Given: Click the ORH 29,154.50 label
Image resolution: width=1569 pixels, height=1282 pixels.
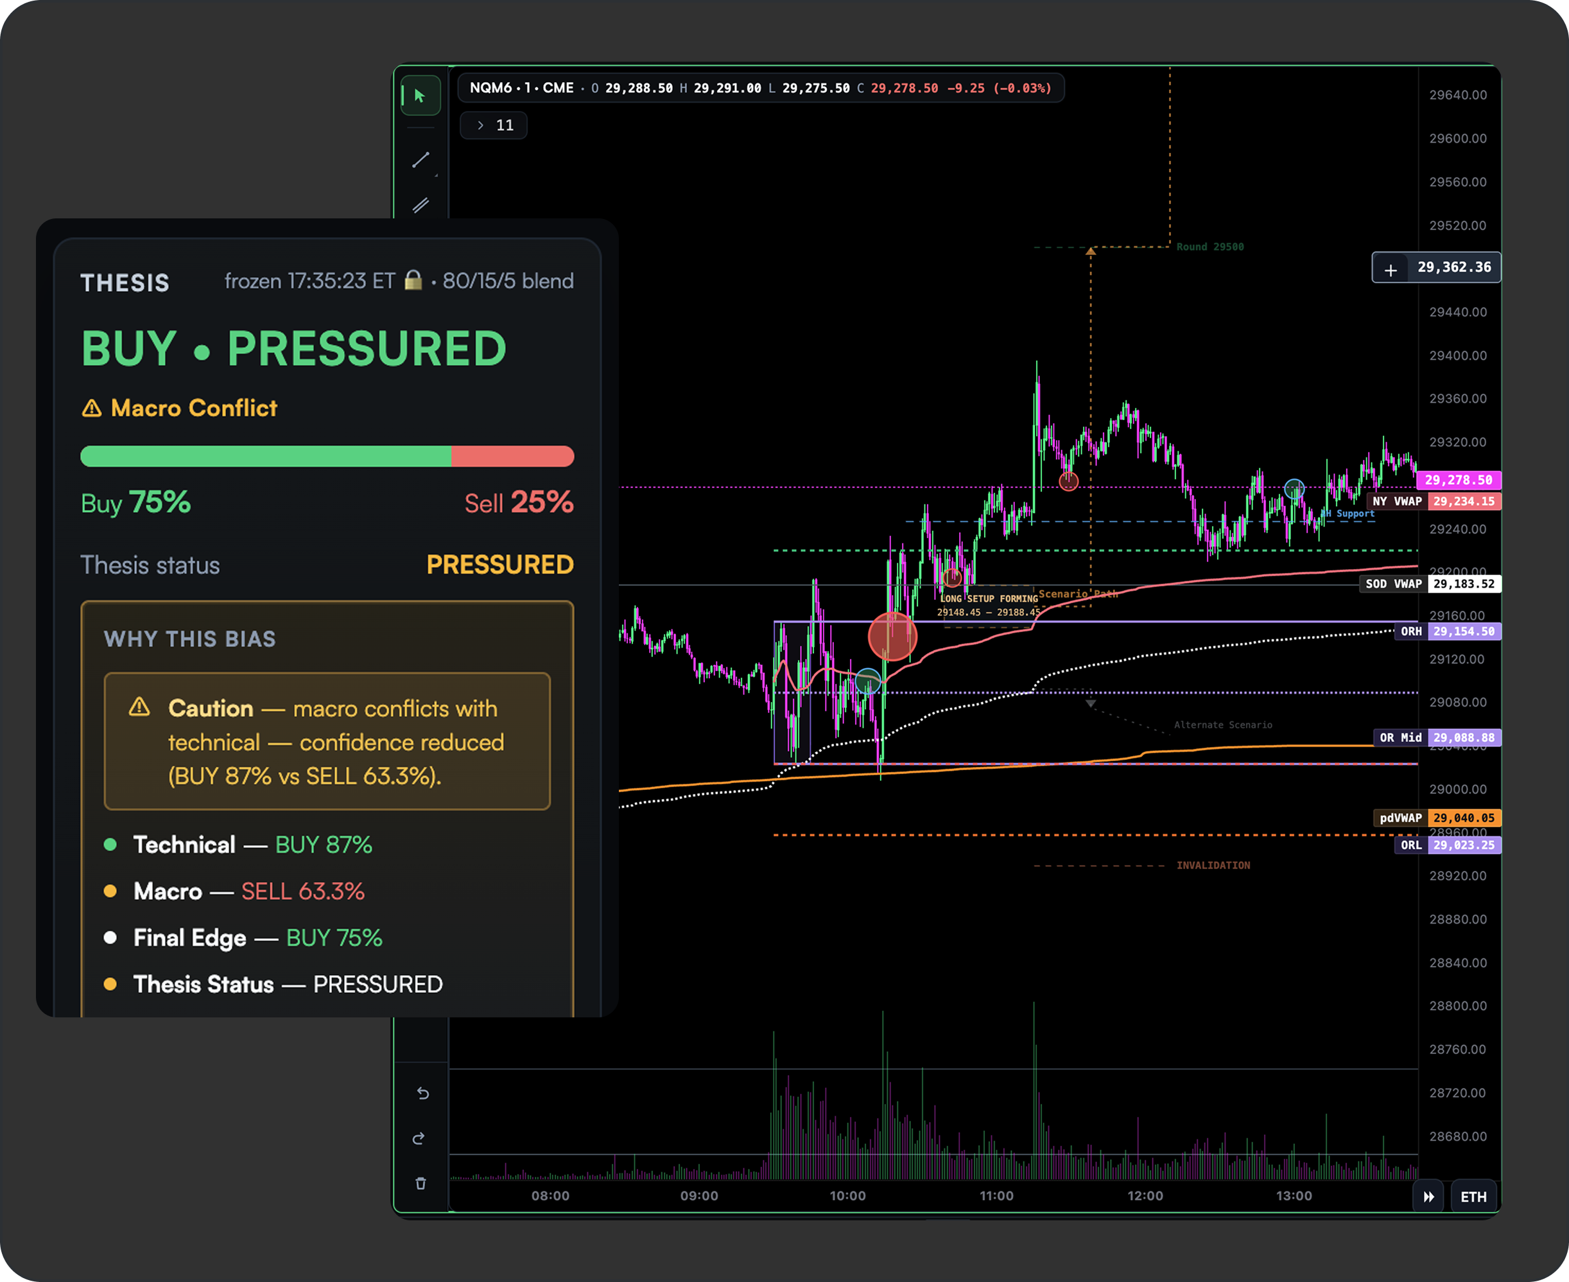Looking at the screenshot, I should tap(1447, 631).
